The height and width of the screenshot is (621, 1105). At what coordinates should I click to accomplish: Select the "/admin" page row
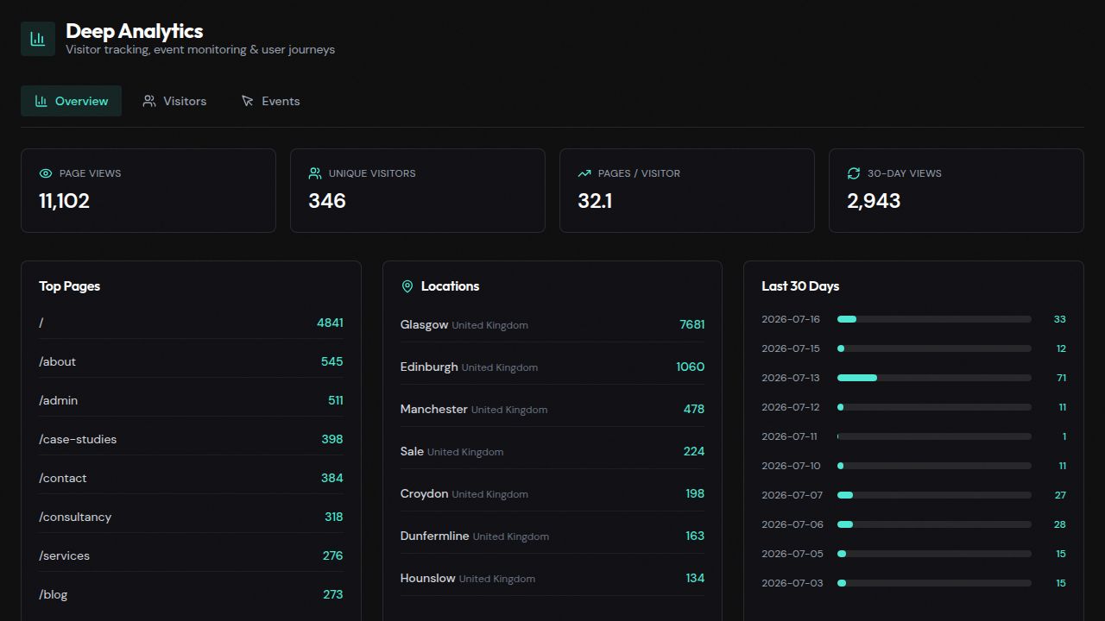[x=191, y=400]
